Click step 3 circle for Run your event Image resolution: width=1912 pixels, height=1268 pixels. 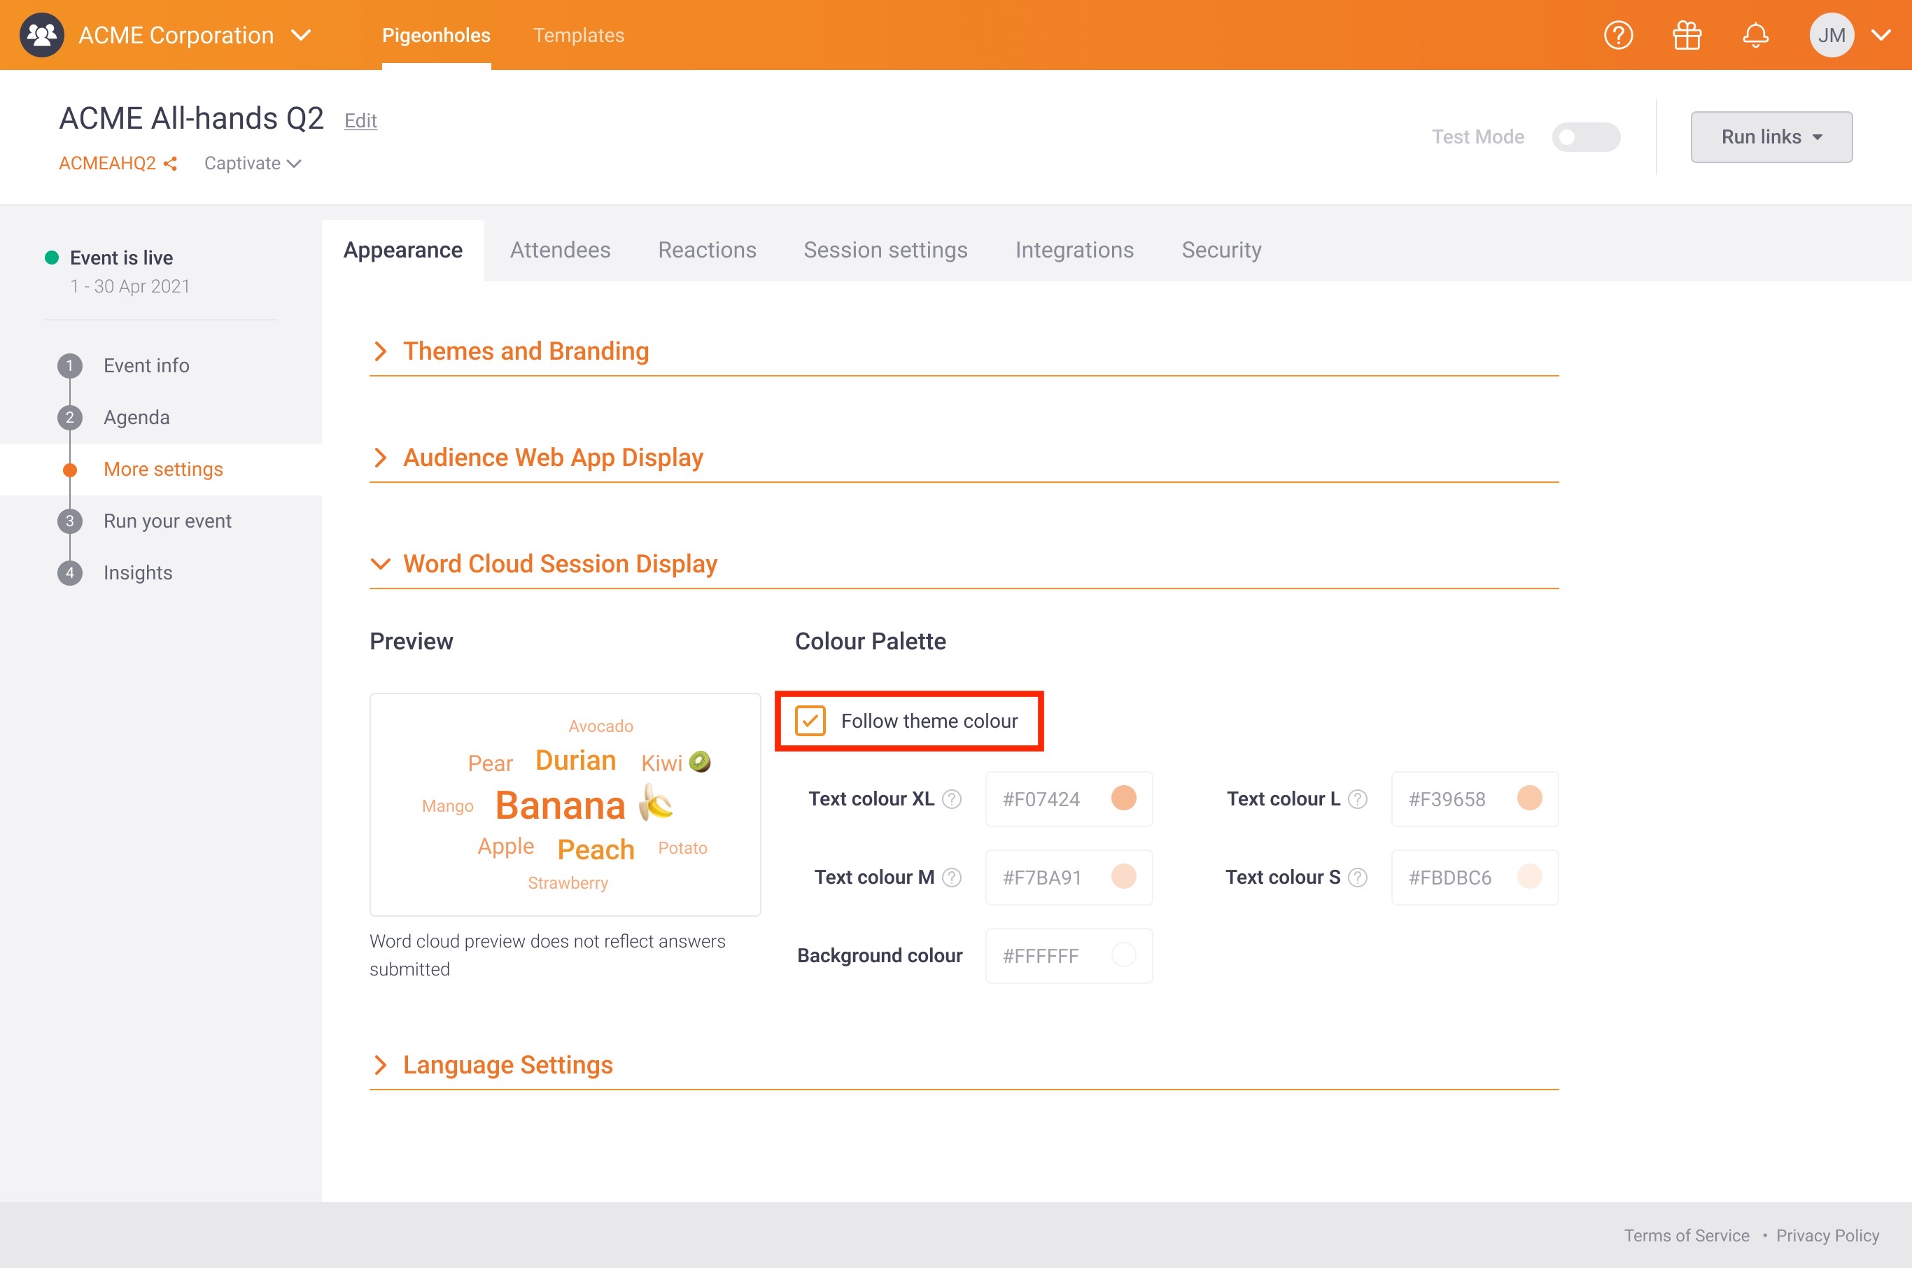click(69, 521)
